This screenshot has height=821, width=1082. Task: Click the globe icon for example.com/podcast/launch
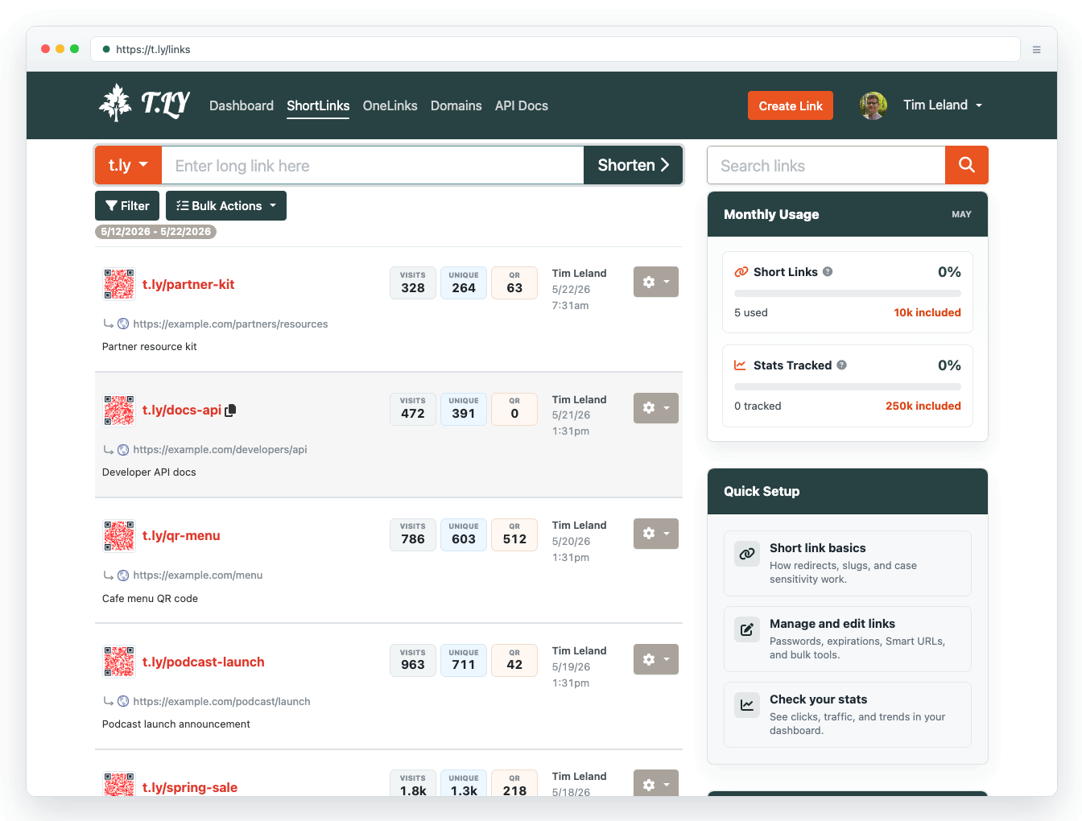[x=123, y=701]
